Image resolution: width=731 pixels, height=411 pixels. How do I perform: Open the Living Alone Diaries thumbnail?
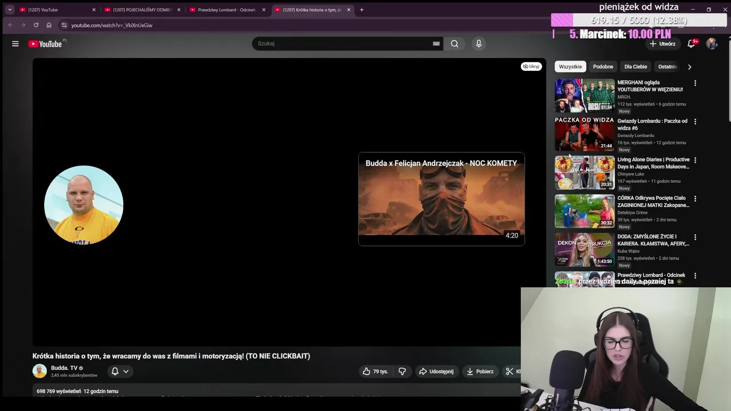point(585,172)
